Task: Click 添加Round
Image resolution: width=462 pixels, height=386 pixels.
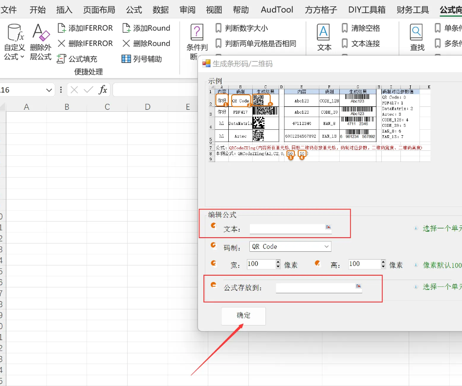Action: tap(146, 28)
